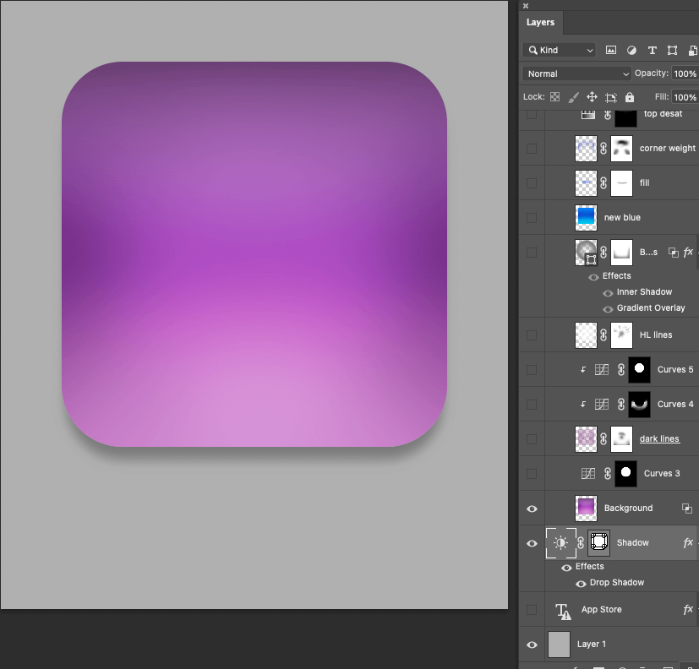Select the underlined 'dark lines' layer

coord(659,439)
